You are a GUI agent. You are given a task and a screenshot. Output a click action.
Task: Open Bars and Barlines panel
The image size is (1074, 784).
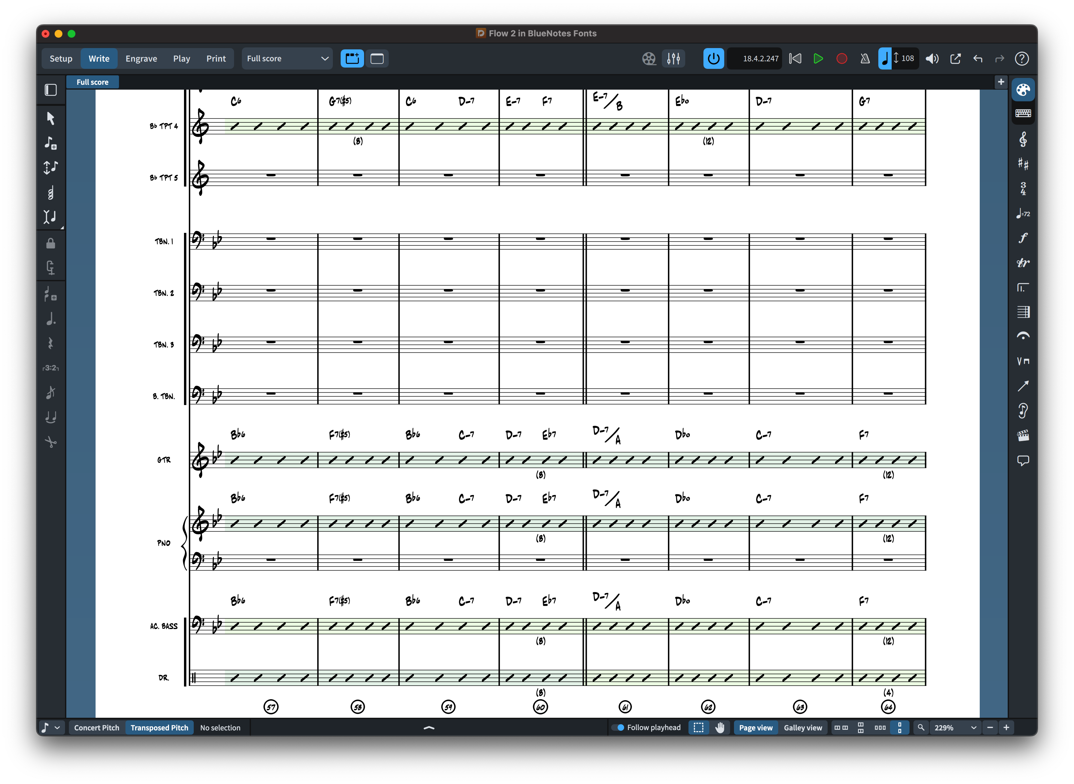(x=1023, y=312)
